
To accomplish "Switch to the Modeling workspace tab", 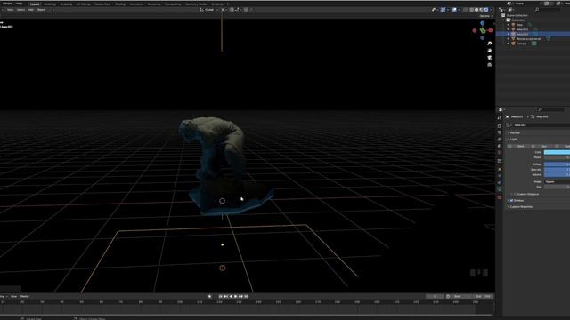I will [50, 4].
